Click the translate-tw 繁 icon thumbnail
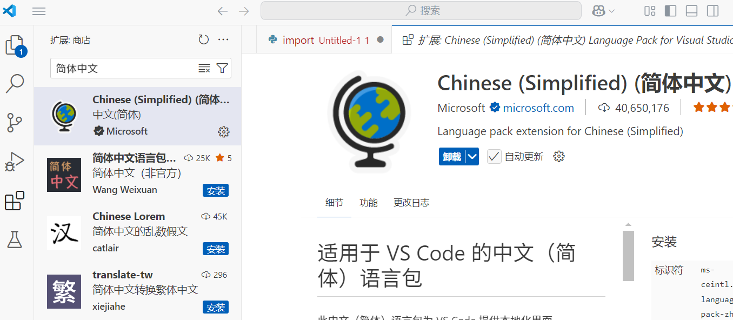Viewport: 733px width, 320px height. tap(64, 291)
